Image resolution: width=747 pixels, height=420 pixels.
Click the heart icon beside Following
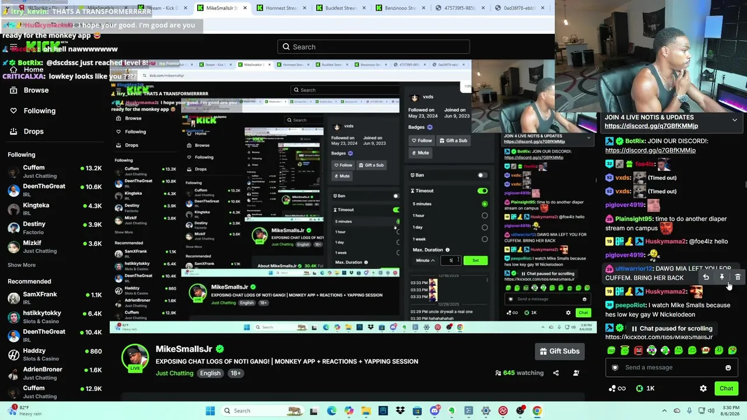click(13, 111)
